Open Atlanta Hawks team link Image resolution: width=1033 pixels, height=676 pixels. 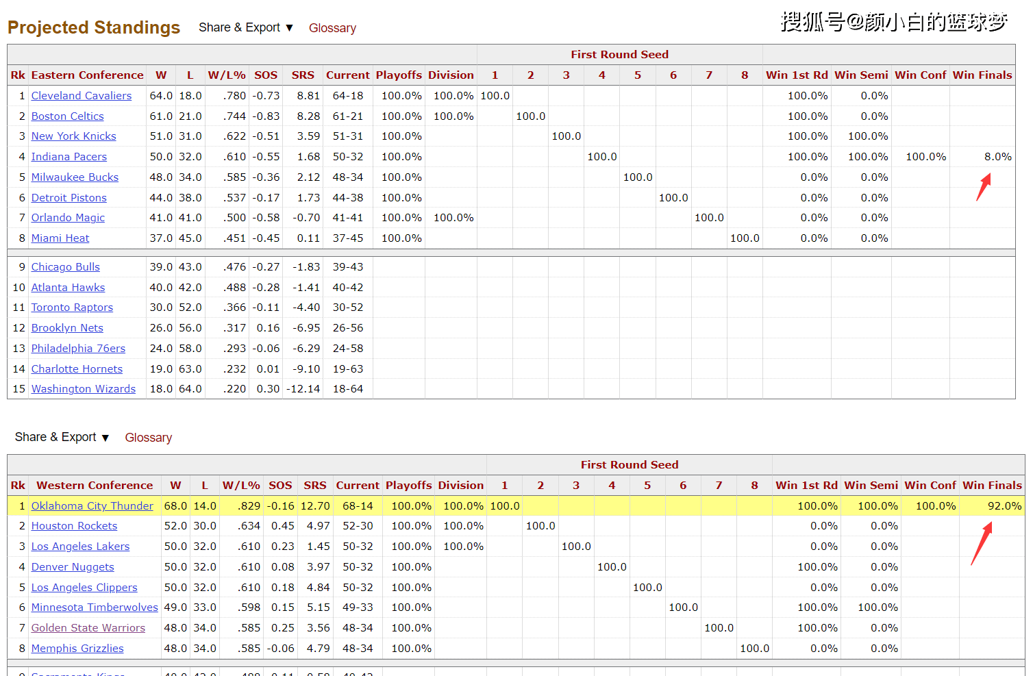pos(69,288)
